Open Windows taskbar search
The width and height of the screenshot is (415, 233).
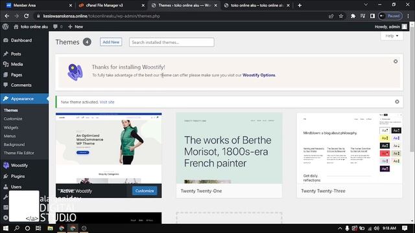point(17,228)
